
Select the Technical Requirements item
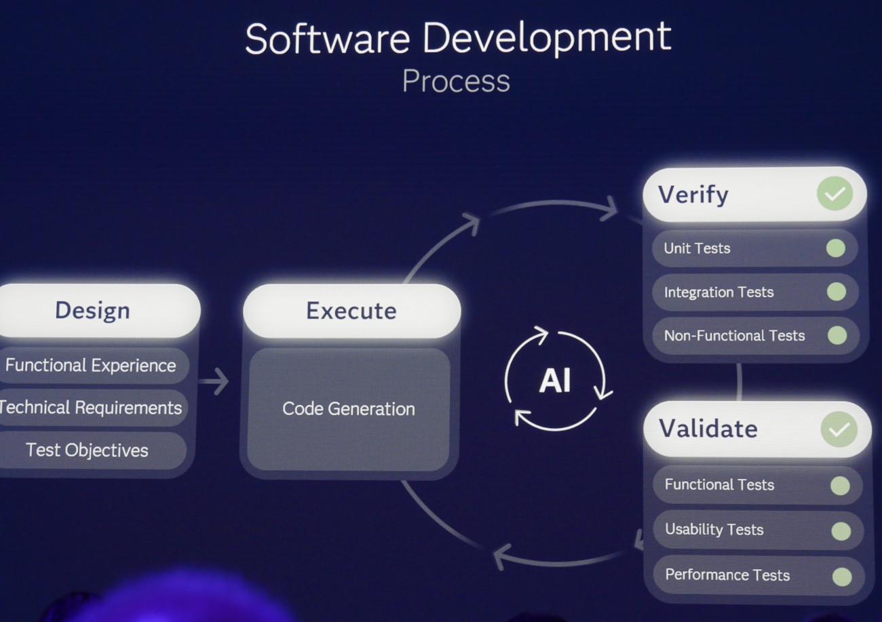(91, 408)
